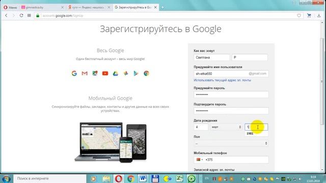Choose the 1981 autocomplete suggestion

point(256,134)
